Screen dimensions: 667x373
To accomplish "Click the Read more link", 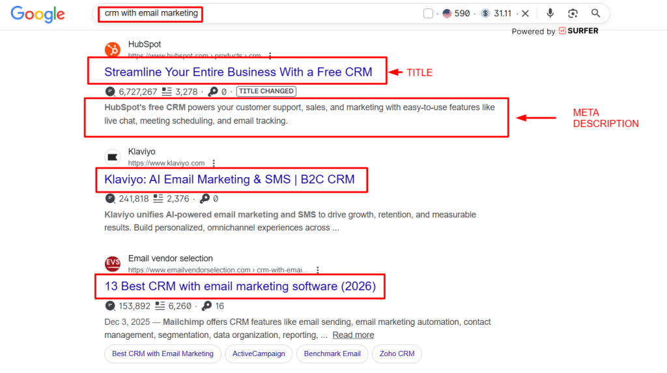I will click(x=353, y=335).
